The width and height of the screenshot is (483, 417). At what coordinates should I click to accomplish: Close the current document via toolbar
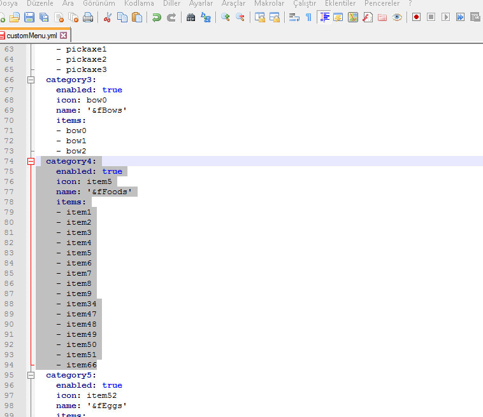point(59,17)
